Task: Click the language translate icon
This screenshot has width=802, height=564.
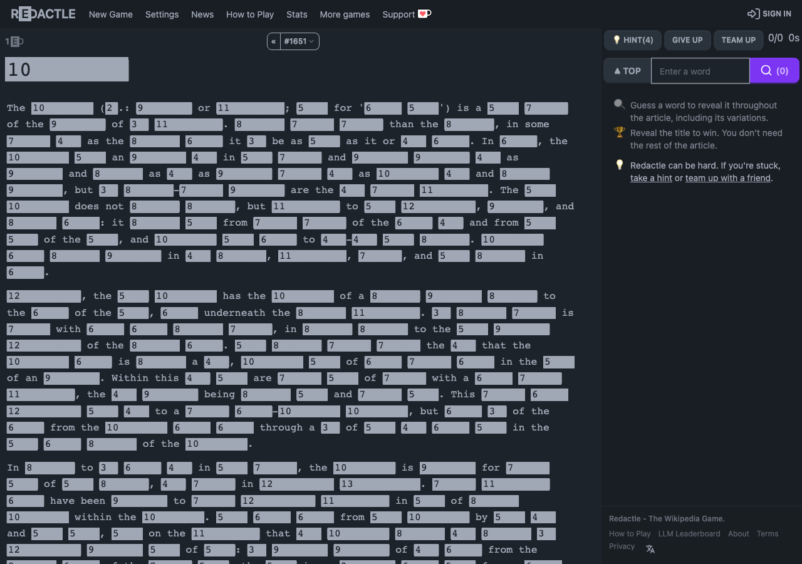Action: [650, 549]
